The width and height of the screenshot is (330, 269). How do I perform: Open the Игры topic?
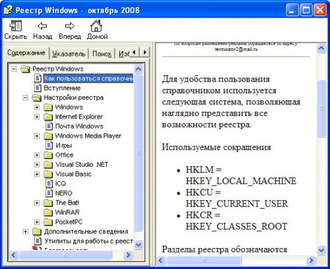tap(64, 145)
